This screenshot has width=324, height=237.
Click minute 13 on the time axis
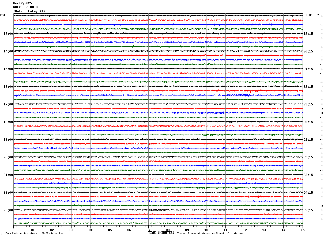tap(264, 230)
